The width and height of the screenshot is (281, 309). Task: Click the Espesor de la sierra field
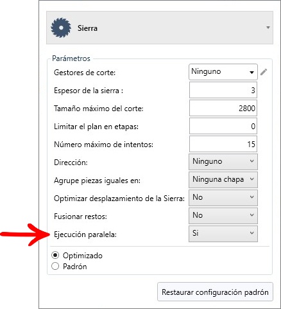(x=223, y=90)
